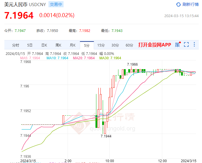Click the 7.1968 y-axis price label

pyautogui.click(x=26, y=62)
